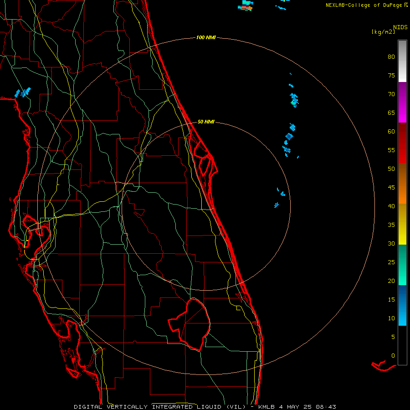410x410 pixels.
Task: Click the scale value 20
Action: [x=391, y=281]
